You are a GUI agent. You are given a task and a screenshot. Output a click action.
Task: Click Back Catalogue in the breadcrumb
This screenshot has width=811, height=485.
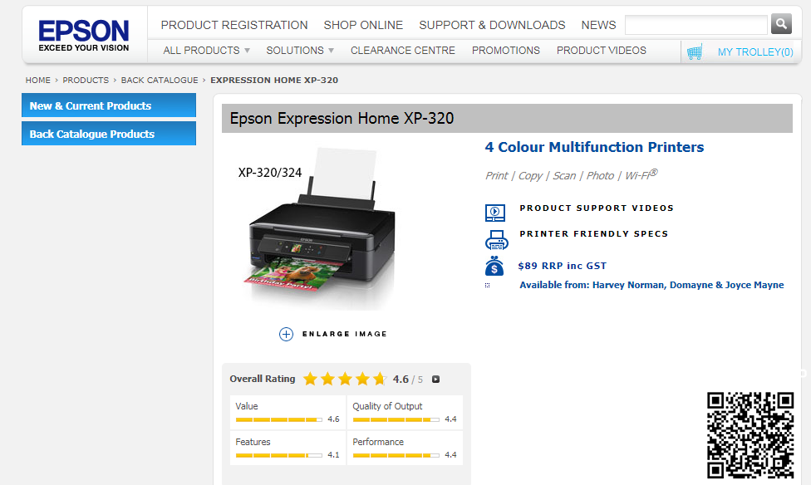click(x=160, y=81)
